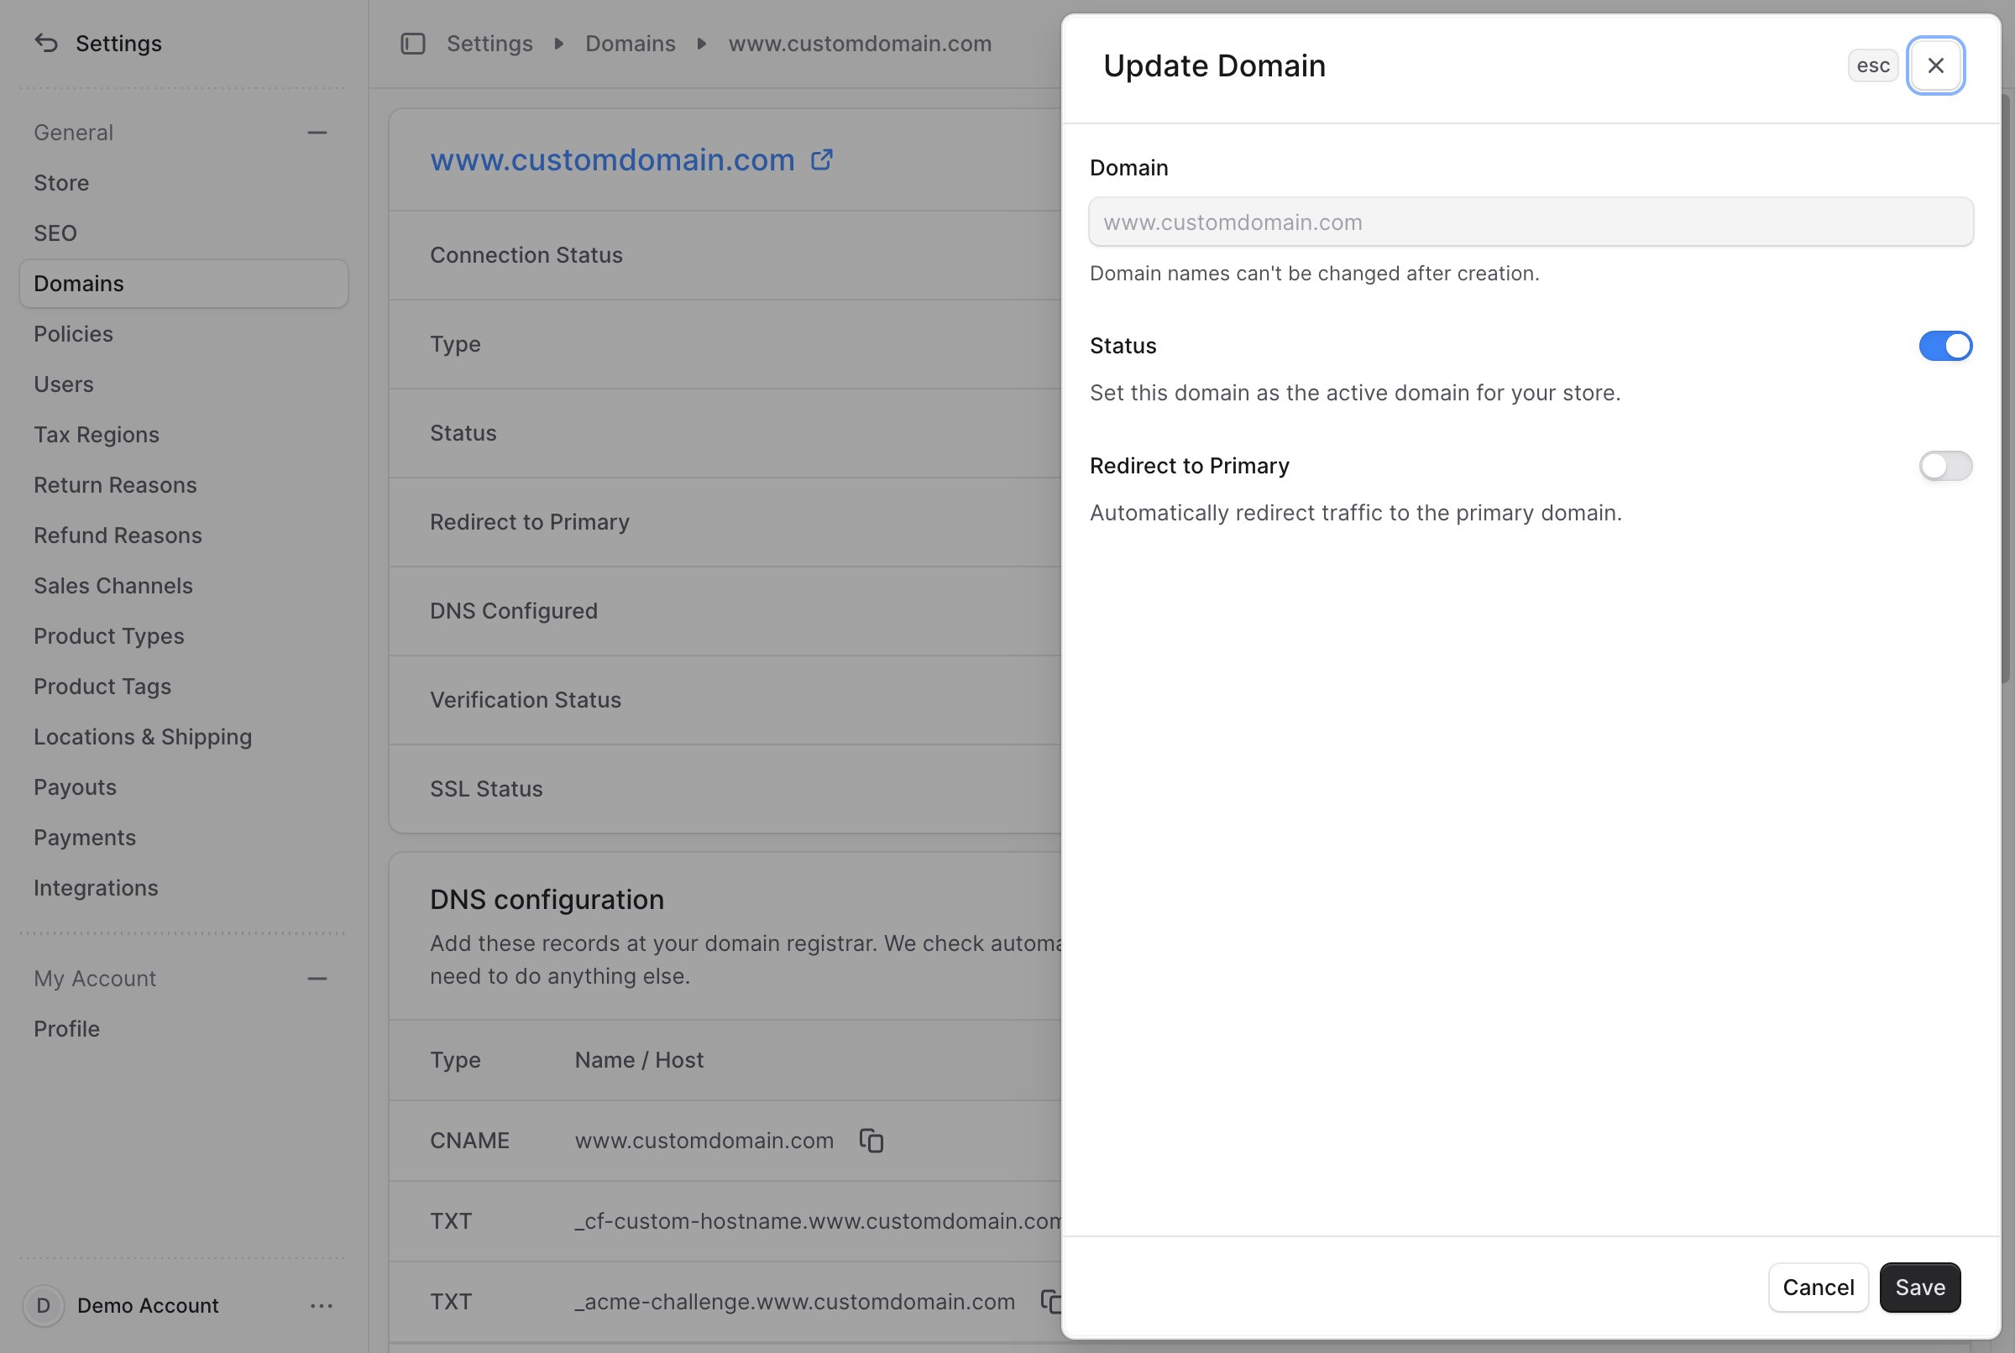Open Product Types settings
2015x1353 pixels.
[184, 636]
